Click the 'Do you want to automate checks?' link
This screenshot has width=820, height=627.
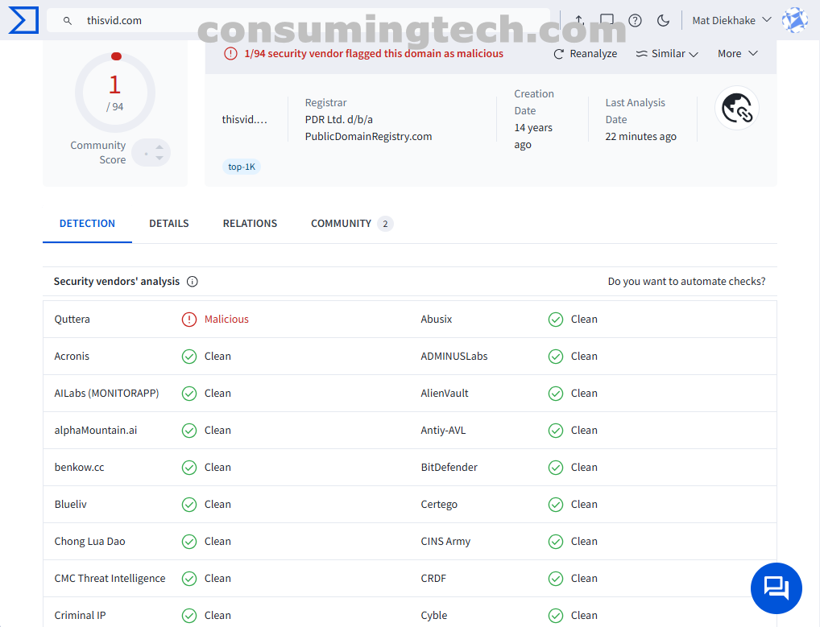[x=686, y=282]
